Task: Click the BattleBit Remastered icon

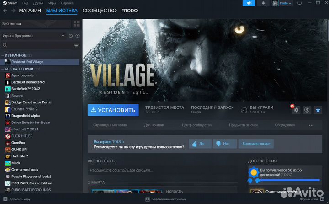Action: pyautogui.click(x=8, y=82)
